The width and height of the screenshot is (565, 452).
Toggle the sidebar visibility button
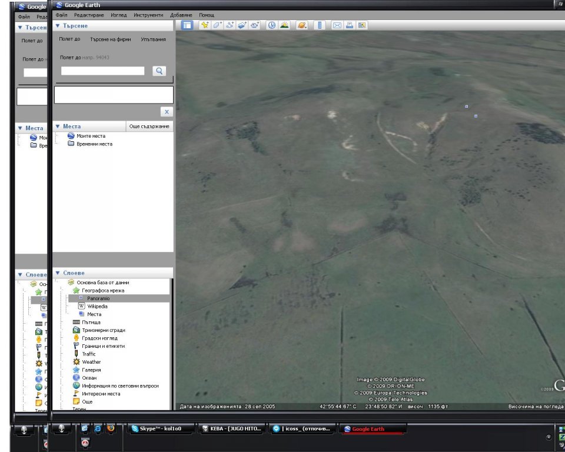(x=187, y=25)
